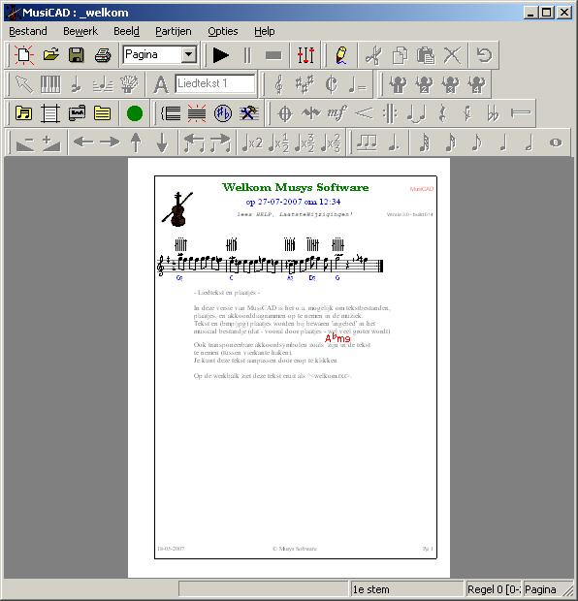Open the Bestand menu
The width and height of the screenshot is (578, 601).
(x=27, y=31)
